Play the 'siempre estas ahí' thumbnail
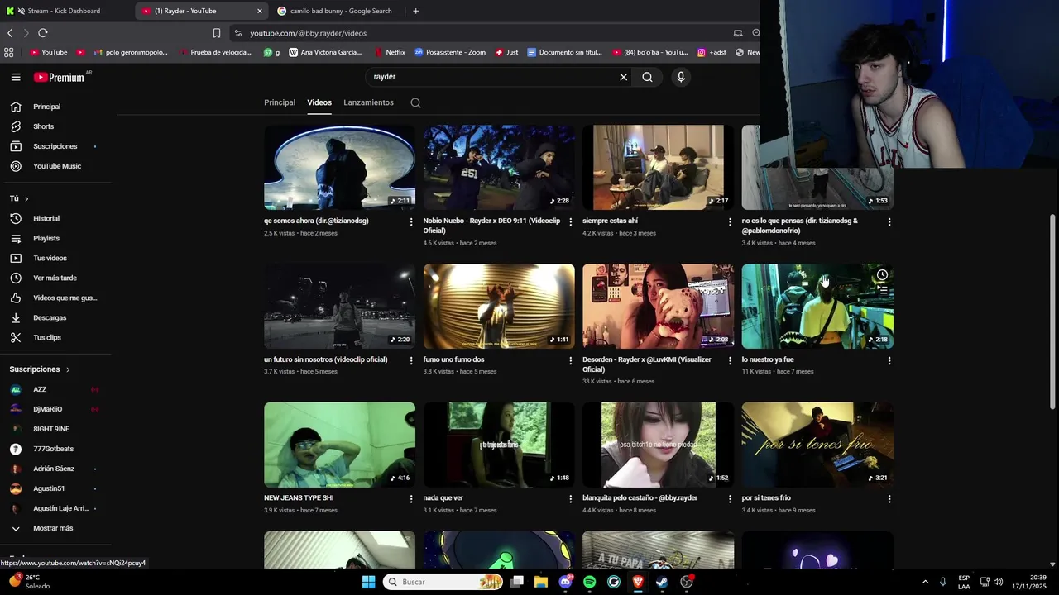This screenshot has width=1059, height=595. point(658,167)
